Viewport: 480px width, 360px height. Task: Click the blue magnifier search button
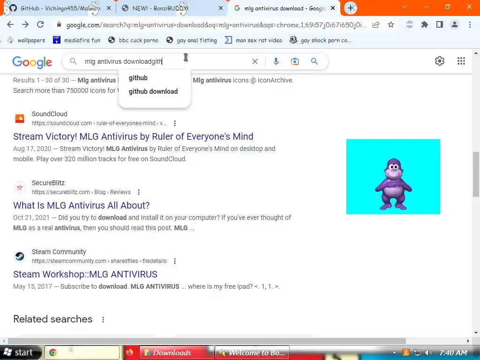(315, 61)
